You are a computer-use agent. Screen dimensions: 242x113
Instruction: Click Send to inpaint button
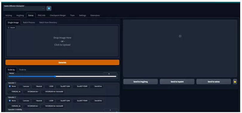[x=177, y=82]
